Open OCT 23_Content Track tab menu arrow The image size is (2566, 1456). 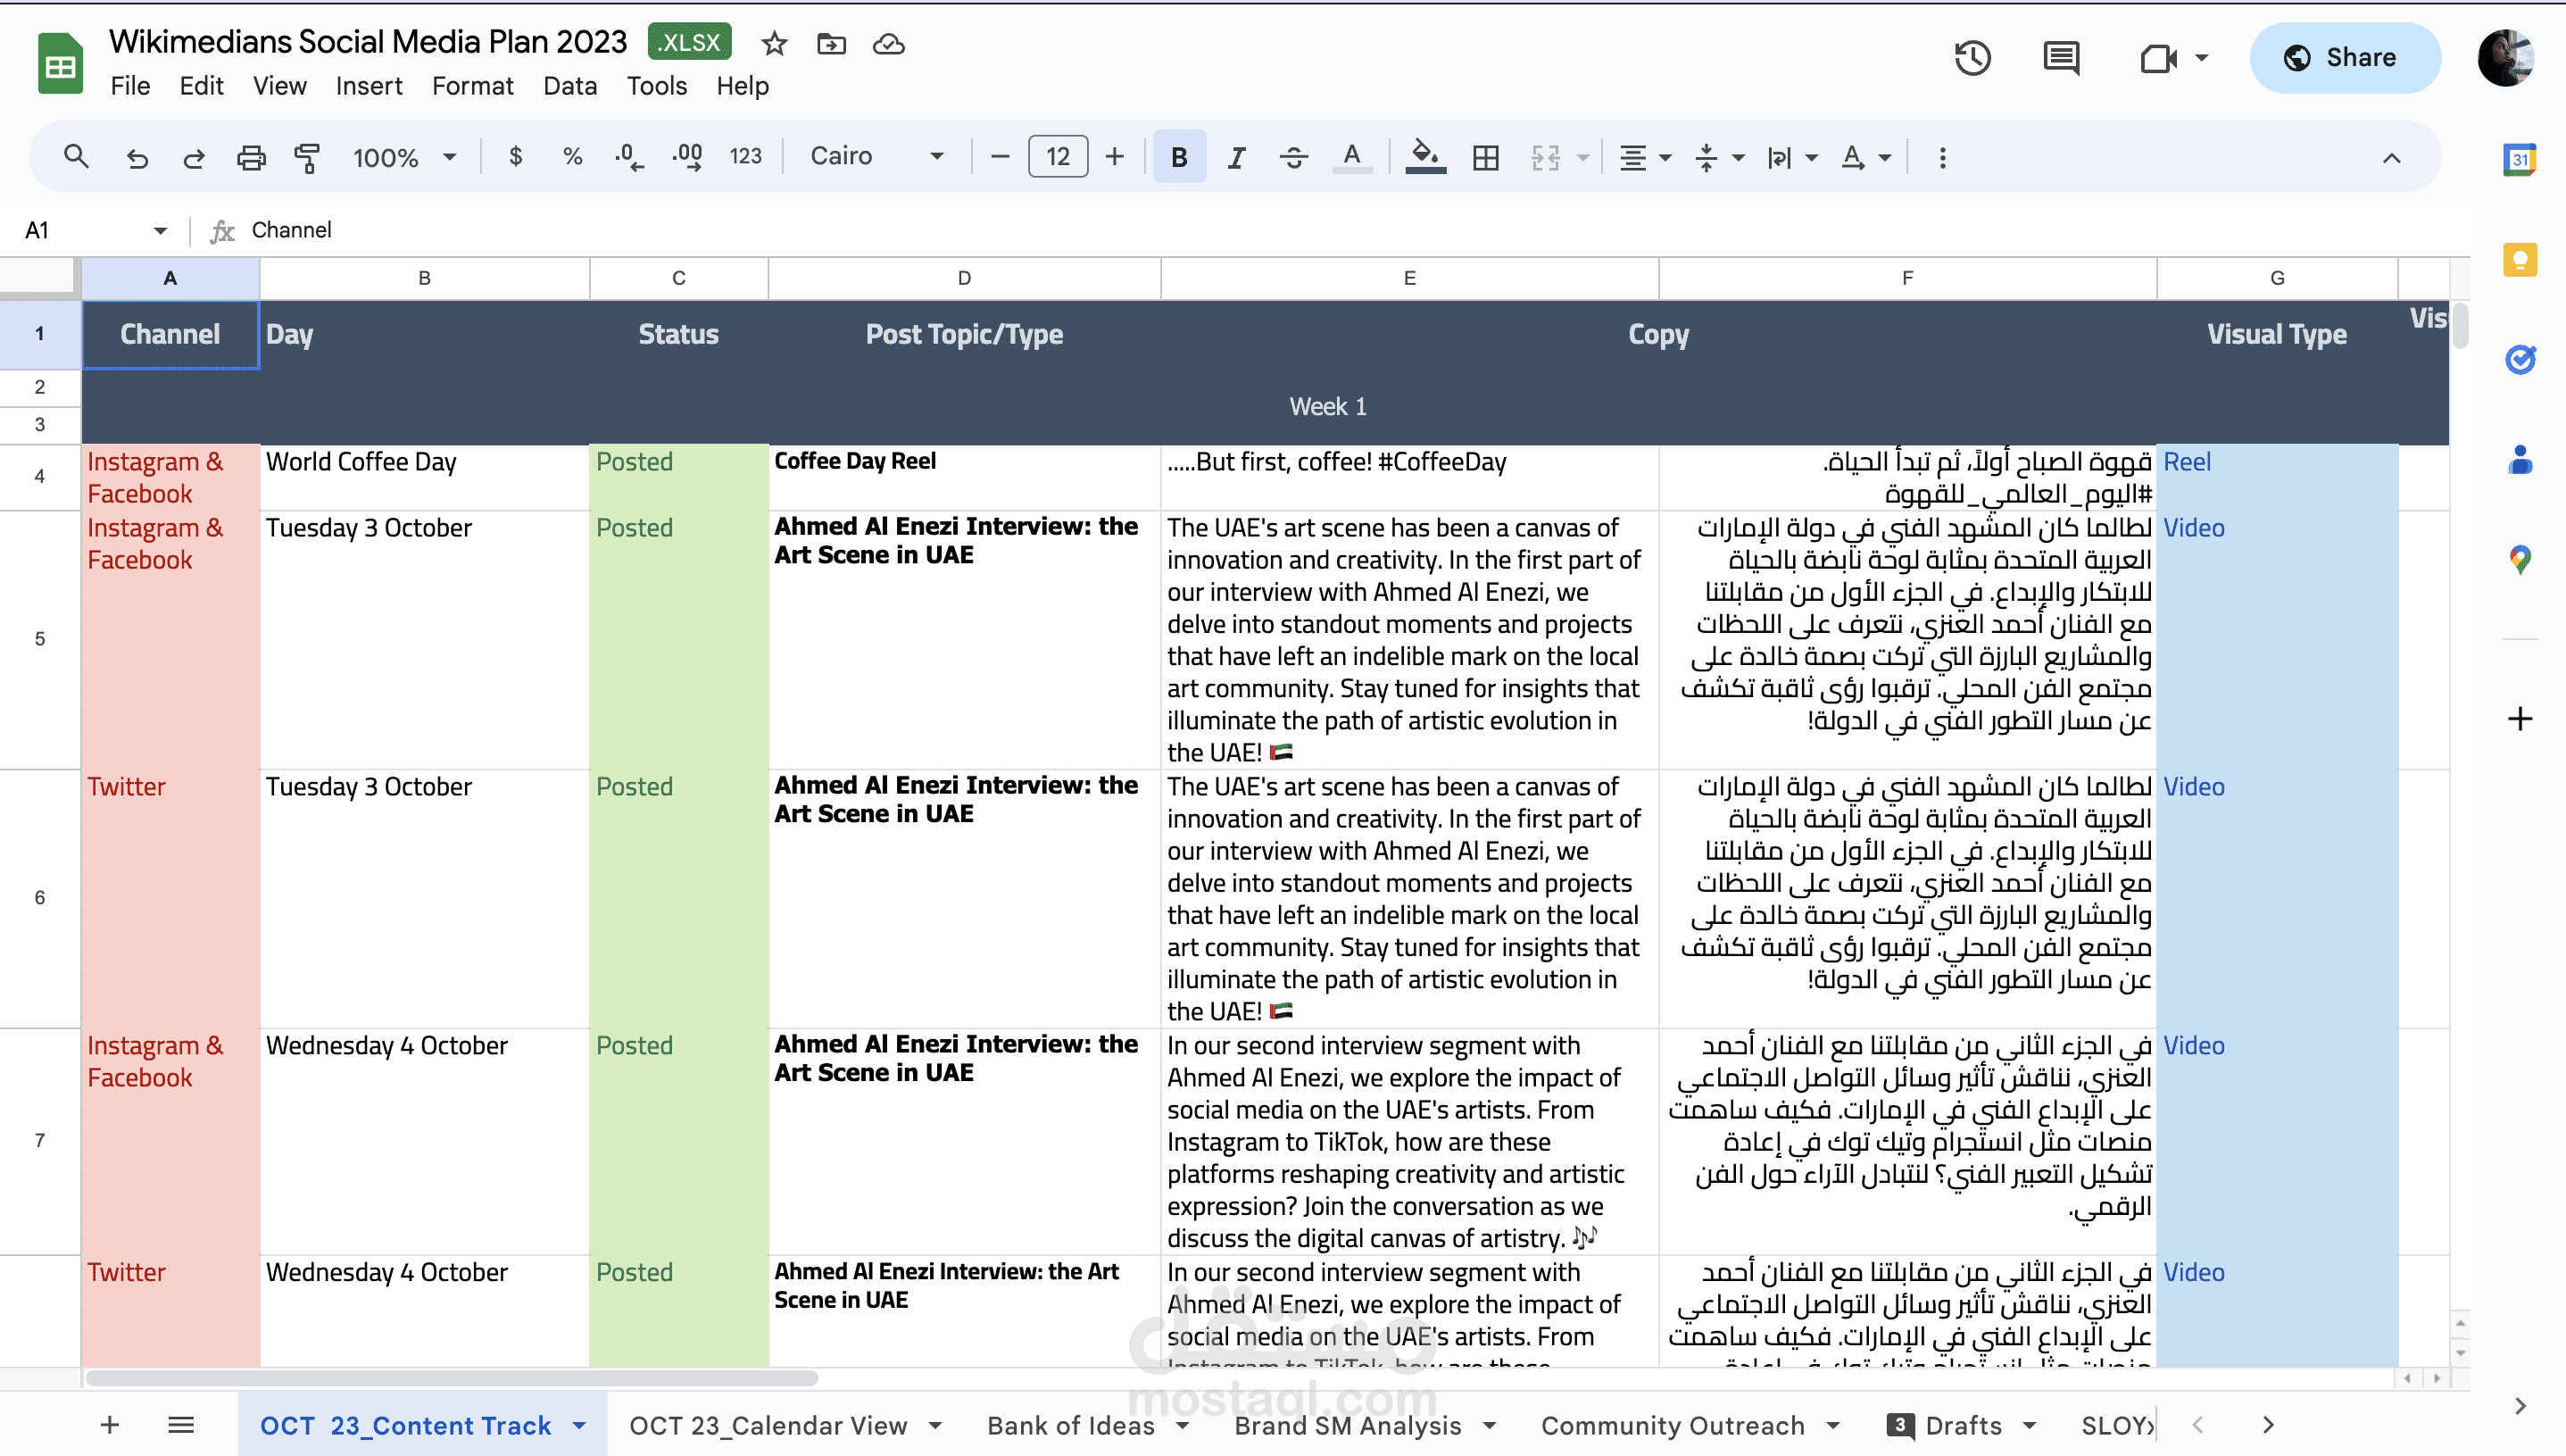pyautogui.click(x=578, y=1425)
